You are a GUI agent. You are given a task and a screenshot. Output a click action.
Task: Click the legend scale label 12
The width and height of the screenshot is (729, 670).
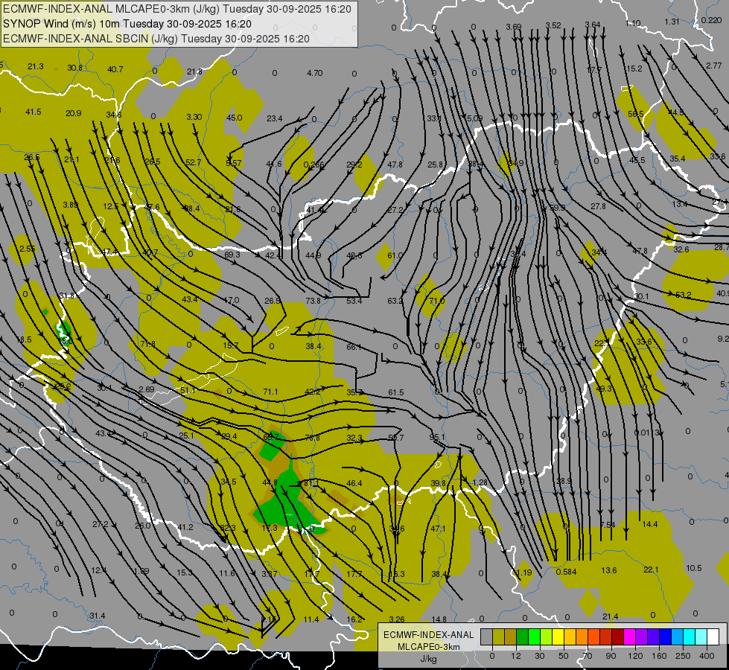(516, 656)
